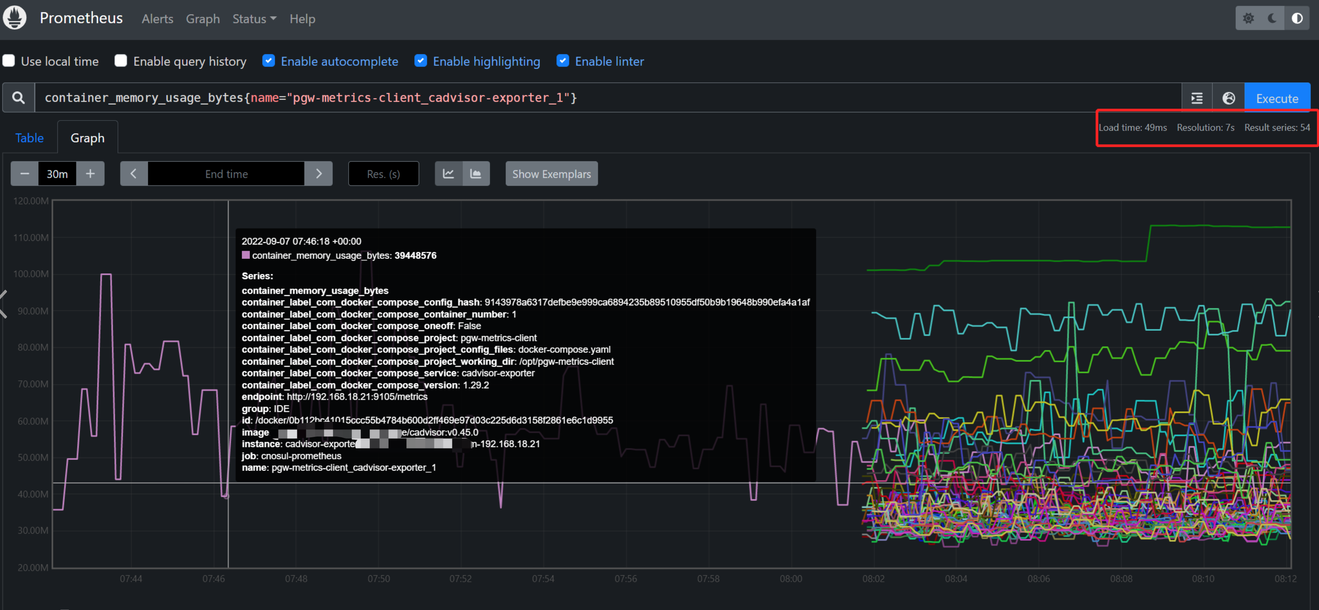The image size is (1319, 610).
Task: Open the Graph nav link
Action: point(203,19)
